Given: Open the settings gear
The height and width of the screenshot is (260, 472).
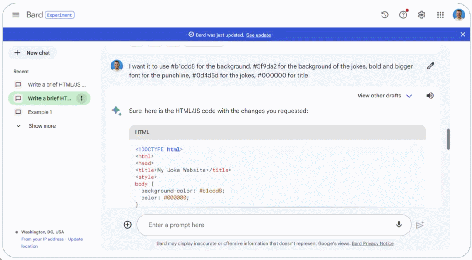Looking at the screenshot, I should pyautogui.click(x=421, y=15).
